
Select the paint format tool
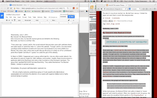click(15, 20)
